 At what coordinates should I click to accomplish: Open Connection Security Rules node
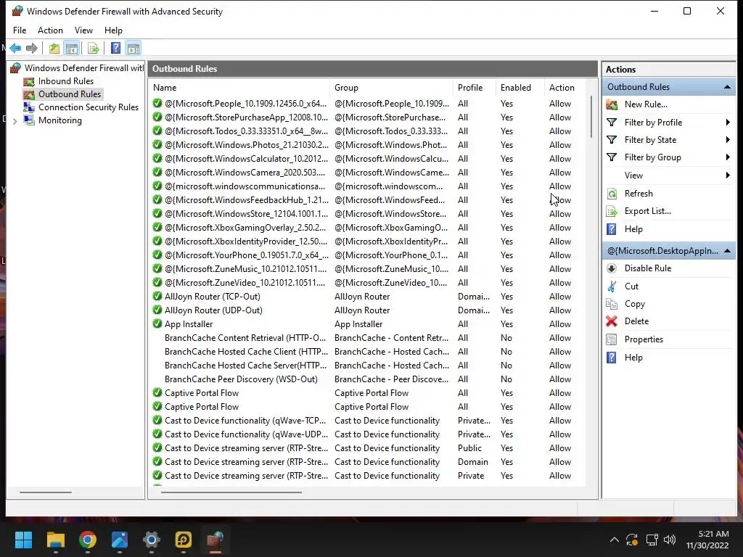(x=88, y=107)
